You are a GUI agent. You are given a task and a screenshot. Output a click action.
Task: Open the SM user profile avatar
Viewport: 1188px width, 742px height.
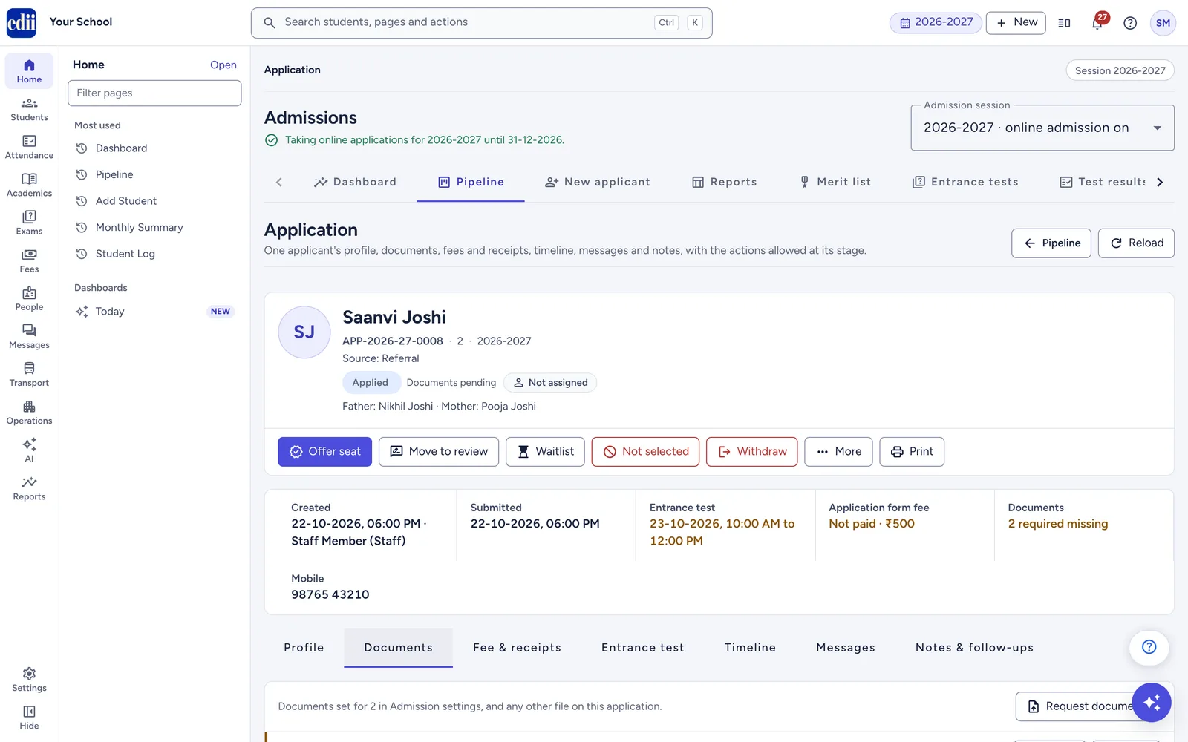pos(1163,23)
